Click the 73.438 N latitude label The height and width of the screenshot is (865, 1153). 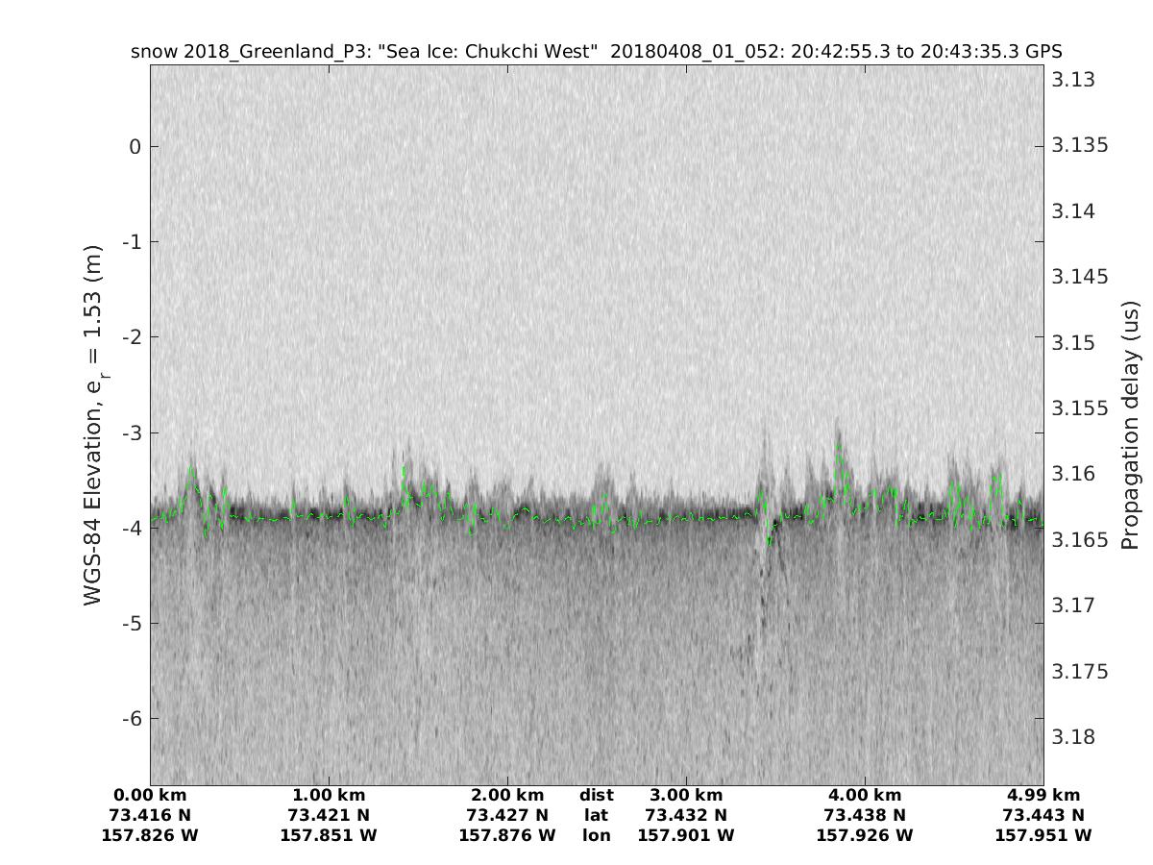[x=865, y=815]
